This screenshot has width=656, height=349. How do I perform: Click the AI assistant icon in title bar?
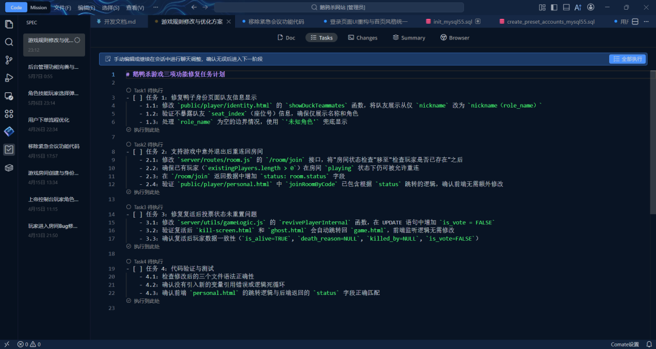(x=578, y=7)
